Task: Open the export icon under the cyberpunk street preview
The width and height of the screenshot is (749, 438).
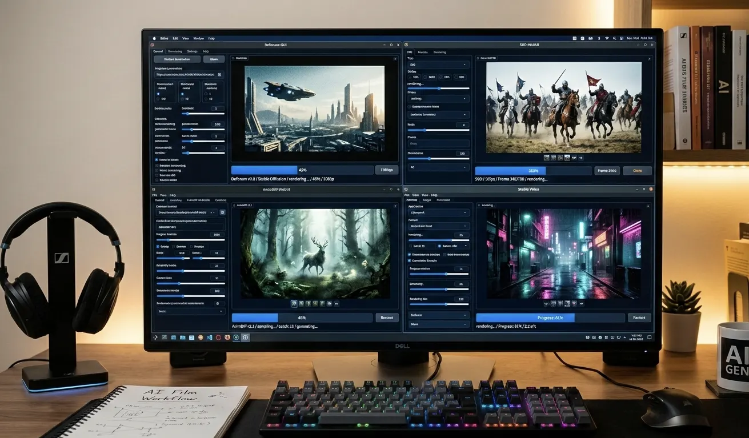Action: [581, 304]
